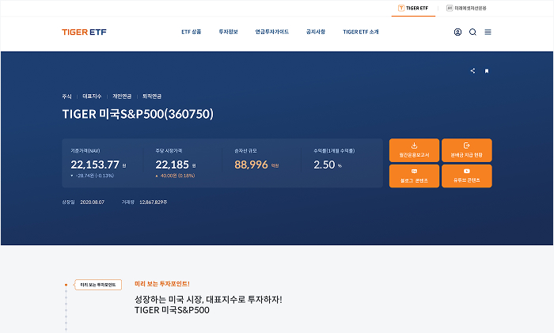This screenshot has height=333, width=554.
Task: Switch to the TIGER ETF top tab
Action: pyautogui.click(x=413, y=8)
